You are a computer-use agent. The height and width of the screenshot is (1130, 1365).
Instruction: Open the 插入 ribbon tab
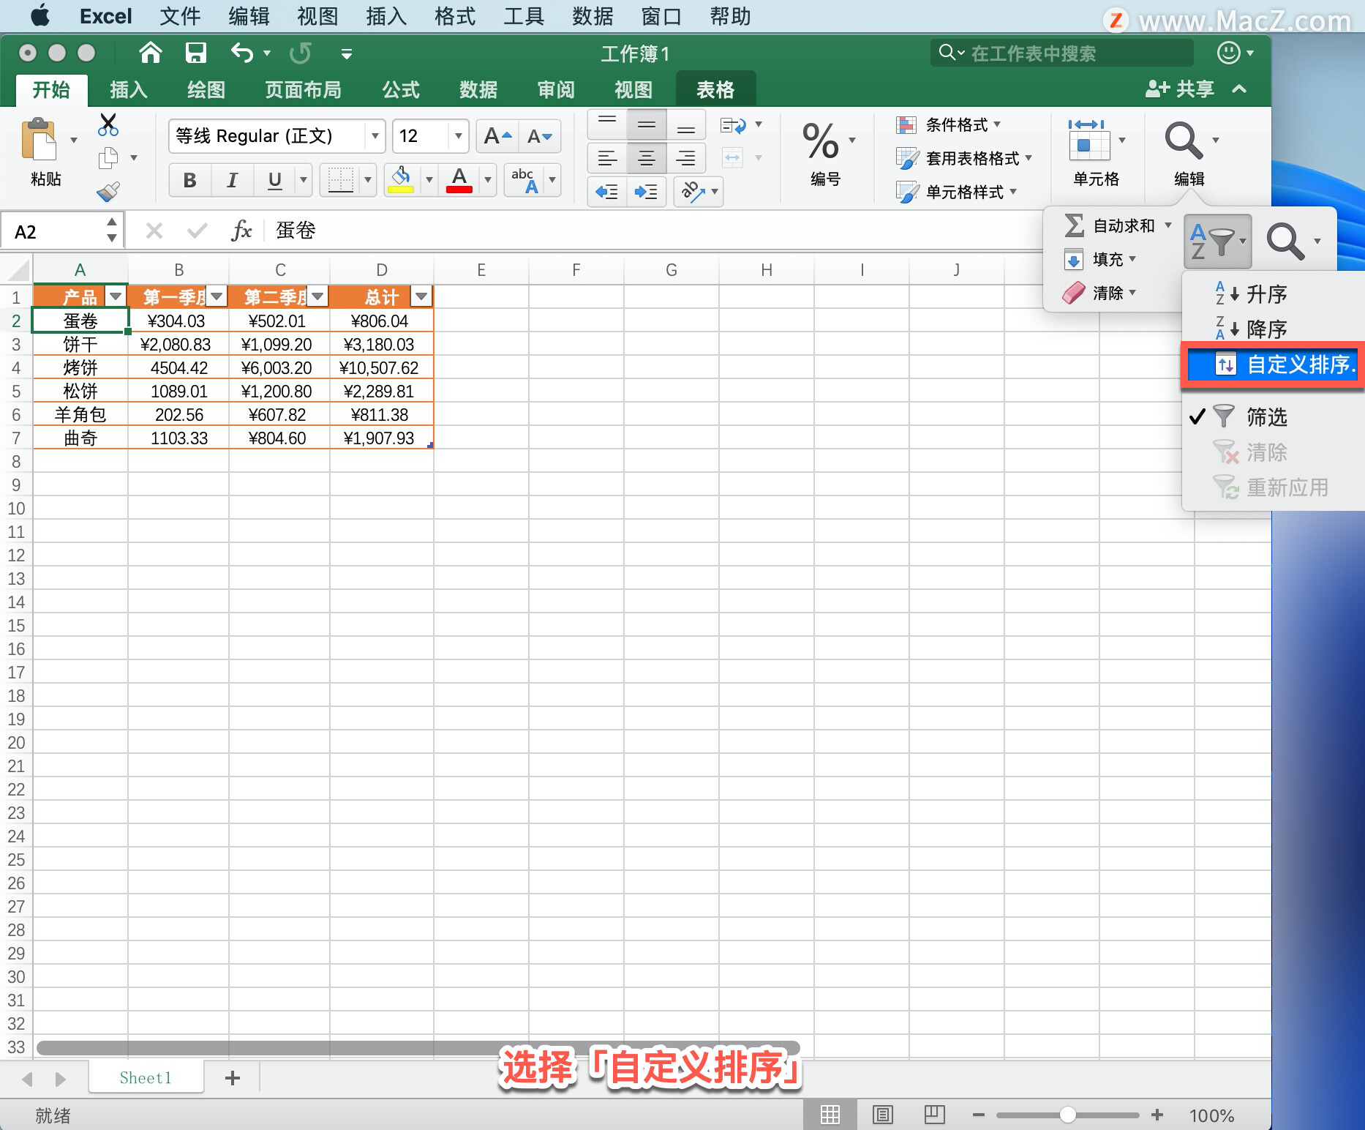pyautogui.click(x=129, y=89)
